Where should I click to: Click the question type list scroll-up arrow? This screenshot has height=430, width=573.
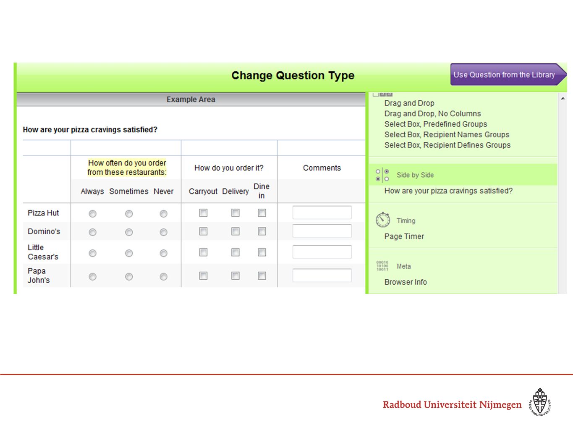[563, 98]
